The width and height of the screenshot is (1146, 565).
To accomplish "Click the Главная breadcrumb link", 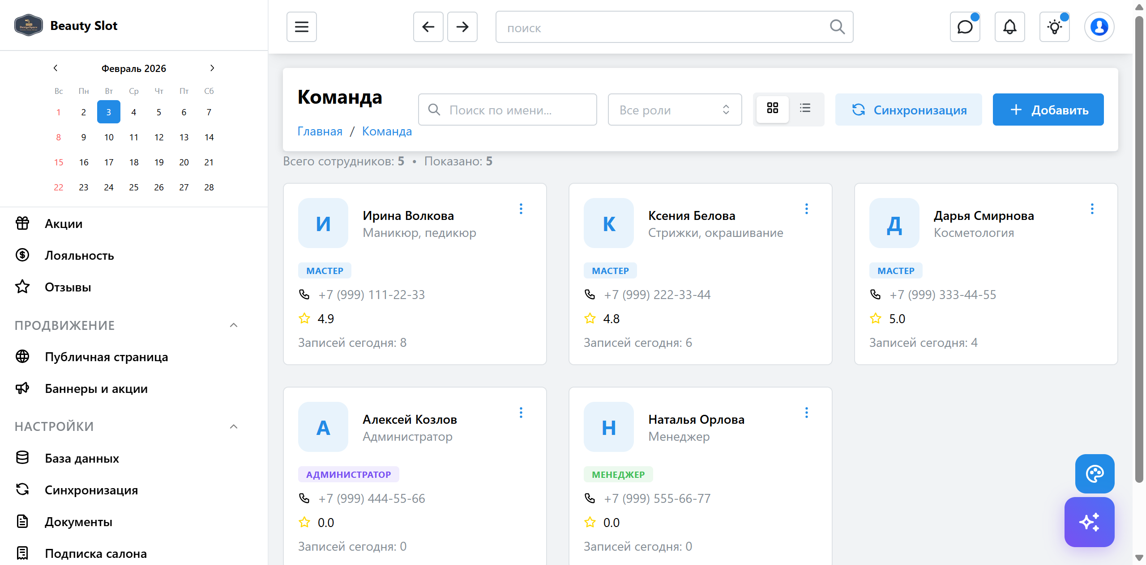I will [x=320, y=131].
